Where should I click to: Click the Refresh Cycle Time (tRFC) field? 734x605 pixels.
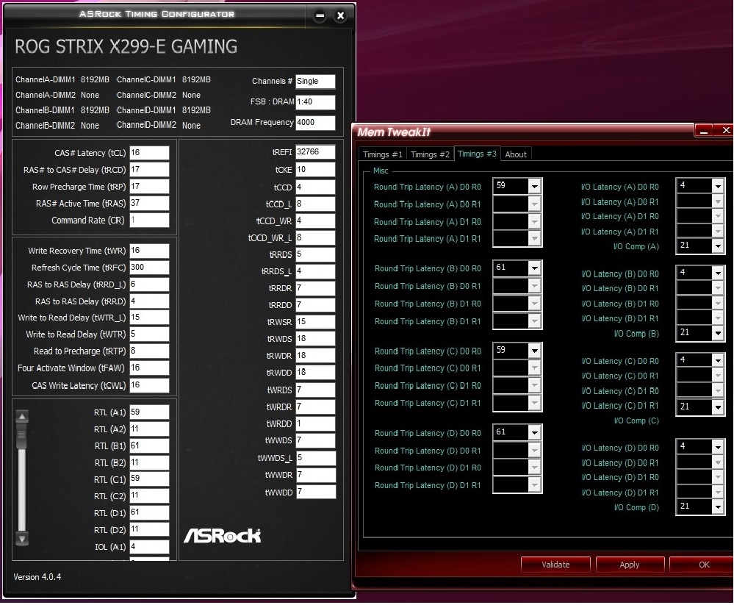coord(149,268)
